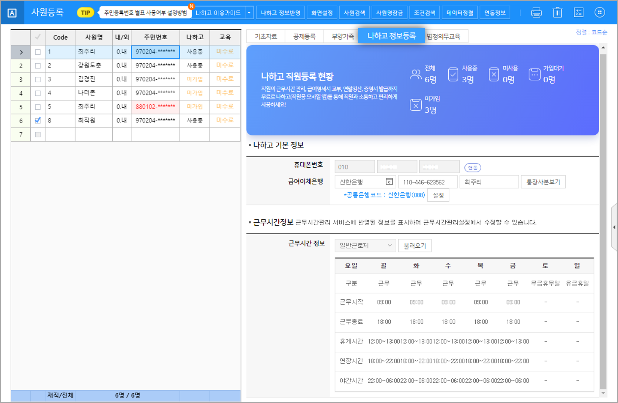
Task: Select the 나하고 정보등록 tab
Action: click(x=391, y=36)
